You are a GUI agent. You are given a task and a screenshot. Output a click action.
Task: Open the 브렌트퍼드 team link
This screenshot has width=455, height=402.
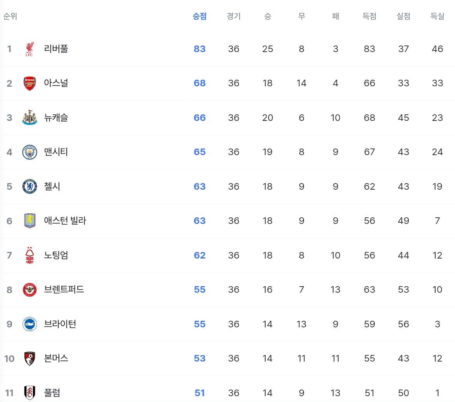[64, 290]
